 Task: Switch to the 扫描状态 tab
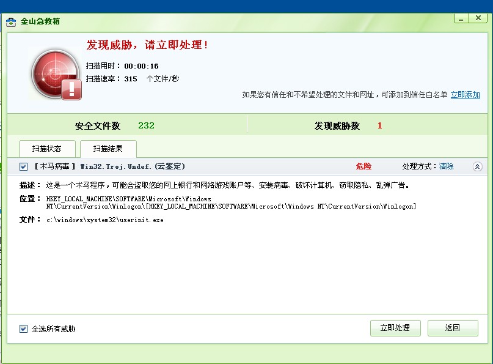pos(47,149)
